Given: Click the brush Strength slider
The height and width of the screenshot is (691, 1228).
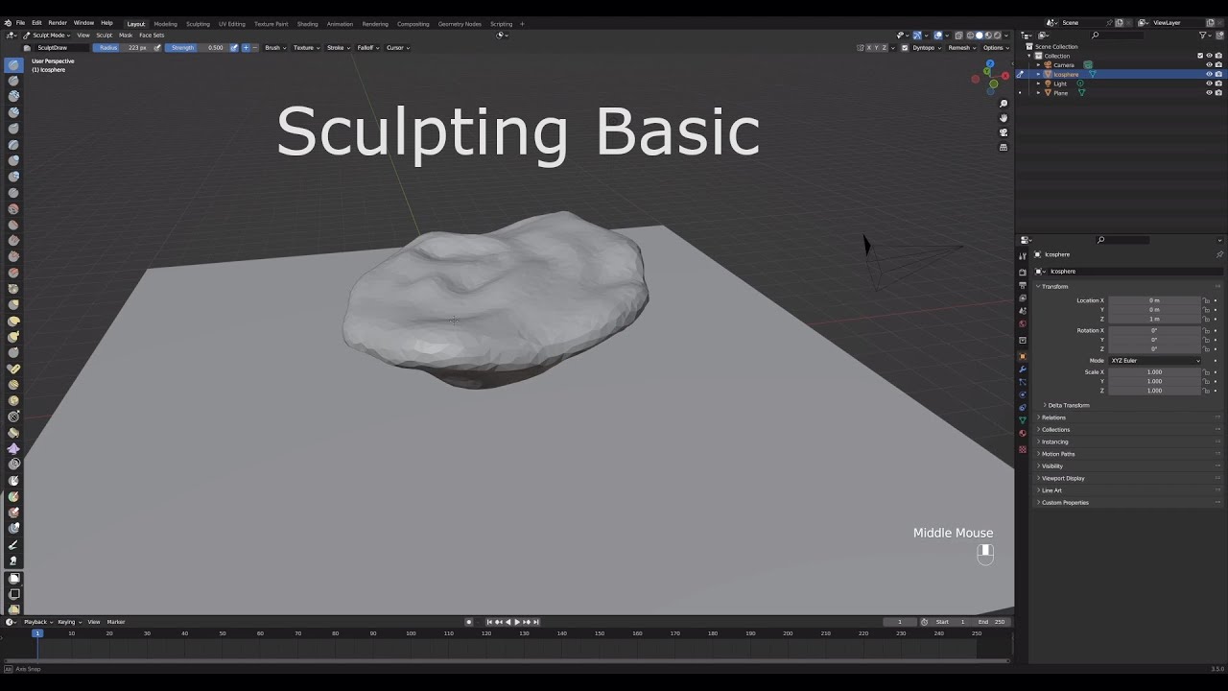Looking at the screenshot, I should coord(197,47).
